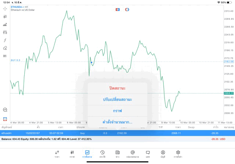235x164 pixels.
Task: Open the กล่องจดหมาย (mailbox) tab
Action: [x=133, y=154]
